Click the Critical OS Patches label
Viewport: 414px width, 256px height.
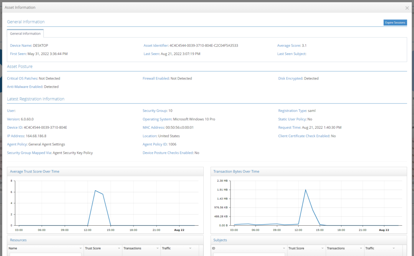coord(22,78)
